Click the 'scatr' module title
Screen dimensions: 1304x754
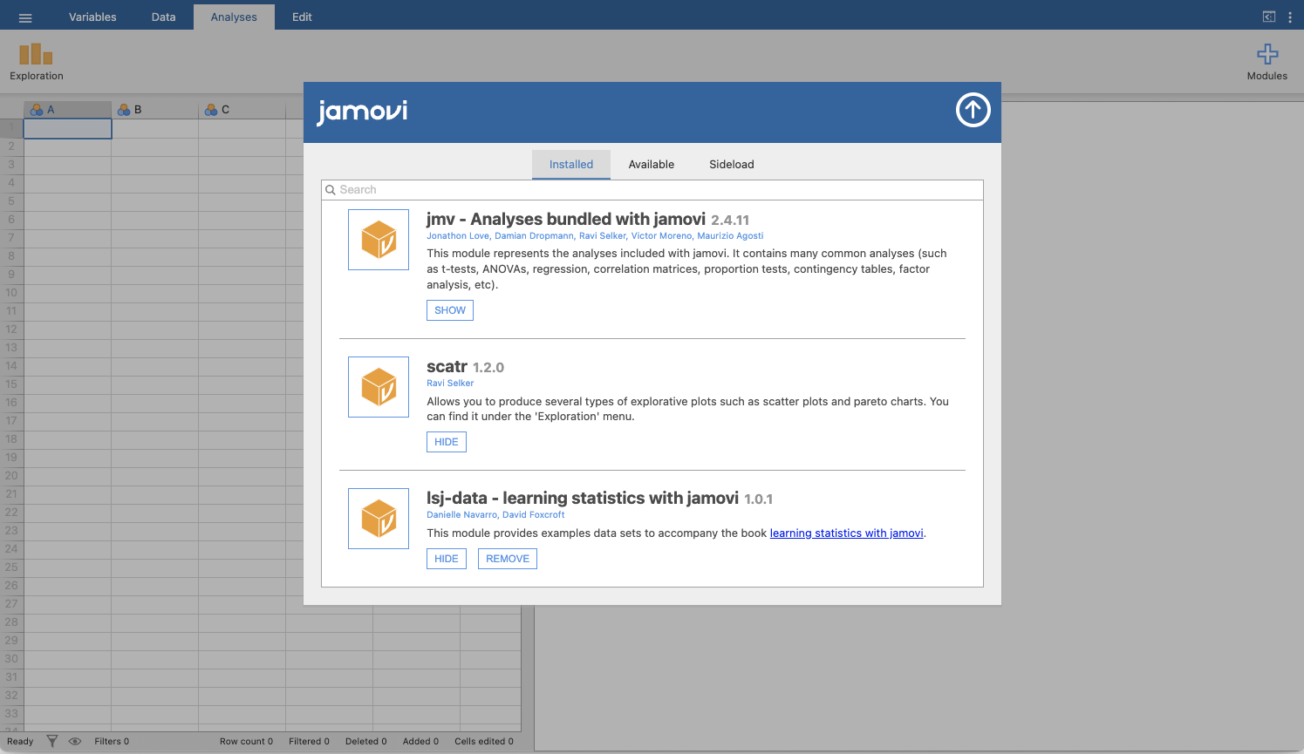pyautogui.click(x=447, y=367)
